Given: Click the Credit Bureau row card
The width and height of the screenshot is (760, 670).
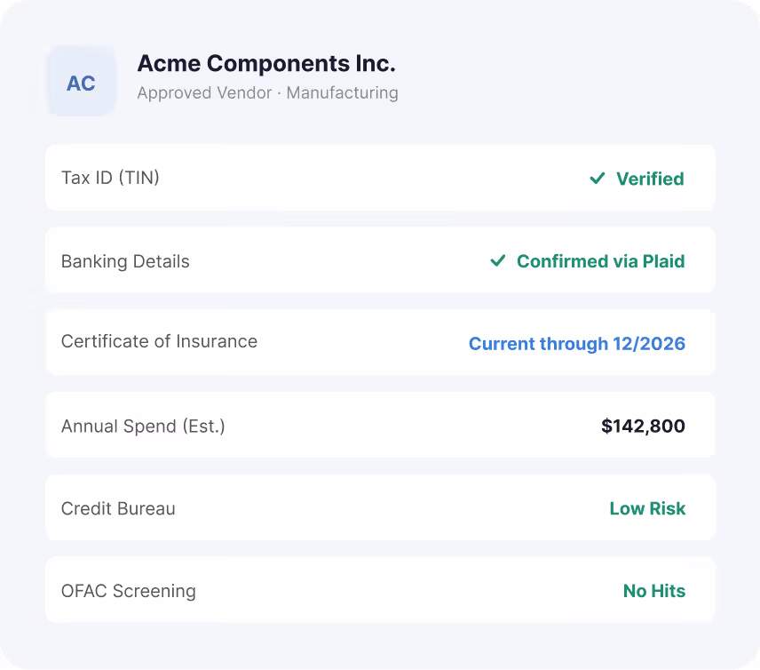Looking at the screenshot, I should click(381, 507).
